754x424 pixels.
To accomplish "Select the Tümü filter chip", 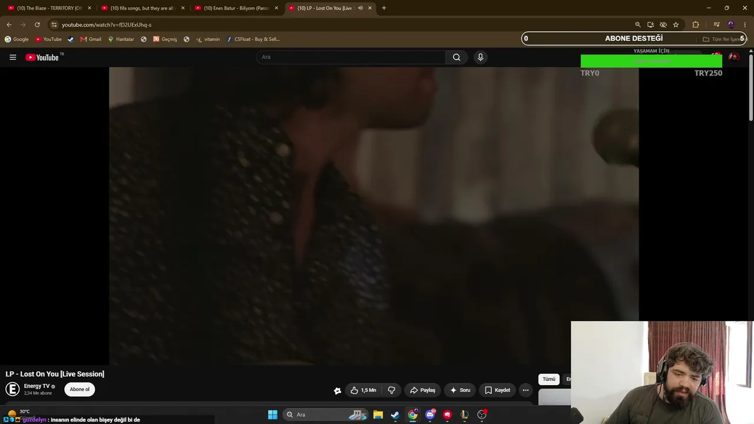I will point(549,379).
